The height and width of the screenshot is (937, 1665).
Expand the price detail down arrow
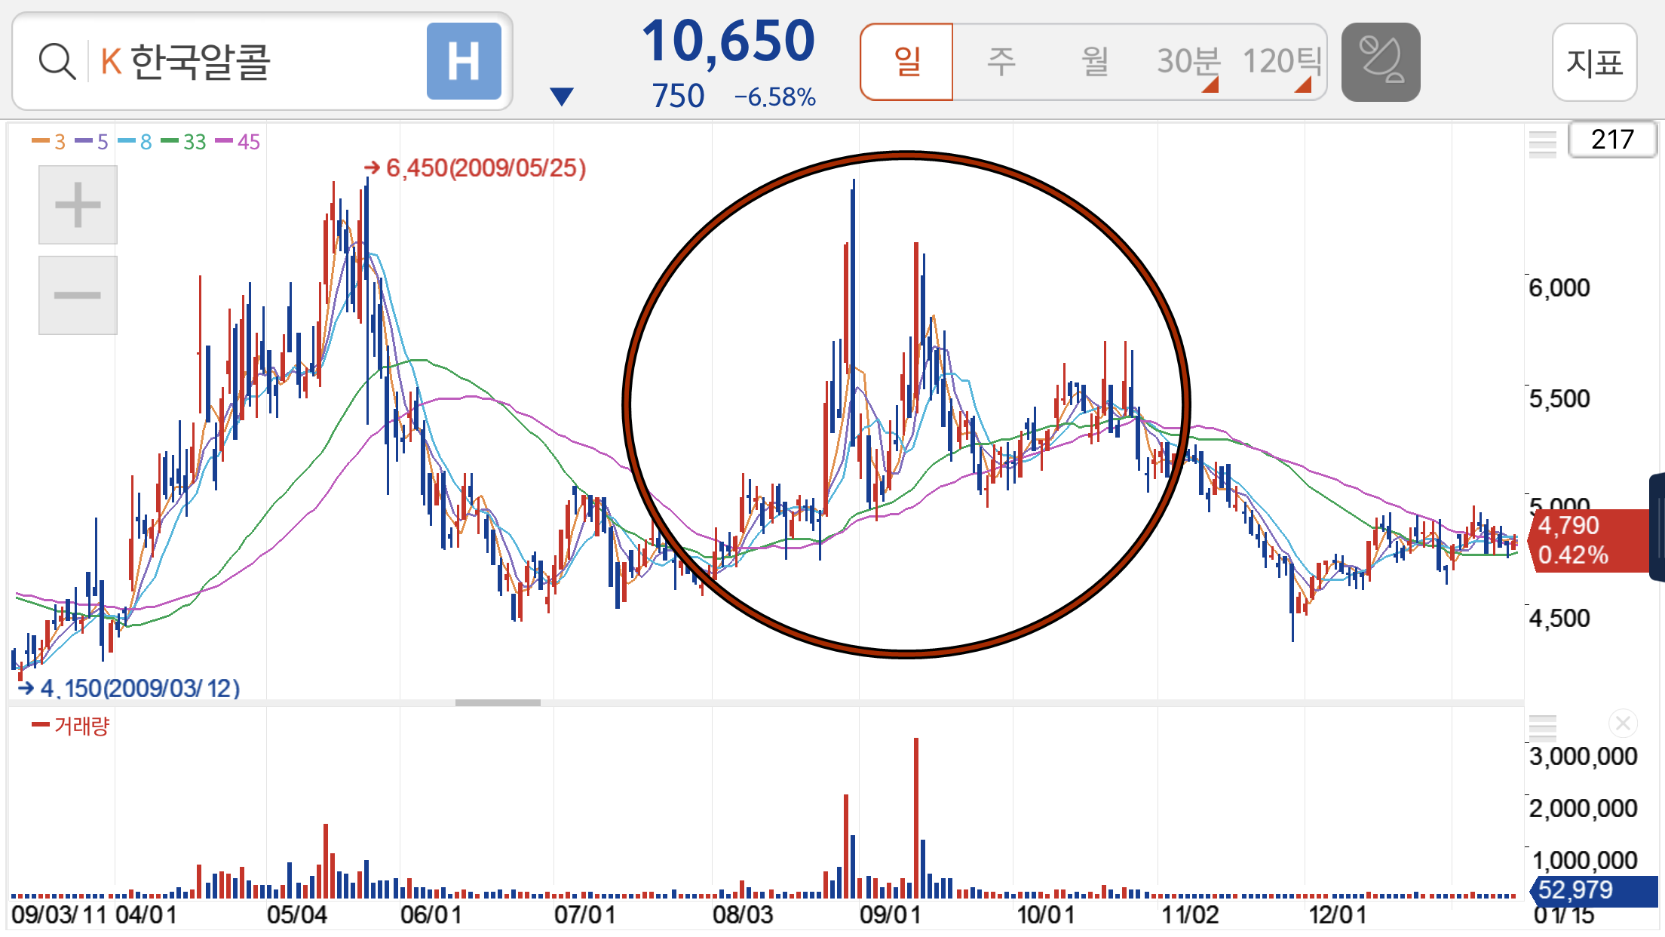click(562, 97)
